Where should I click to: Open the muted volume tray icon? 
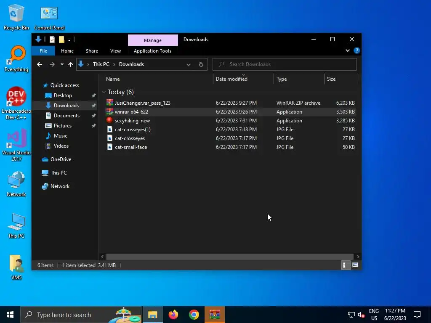pos(361,315)
